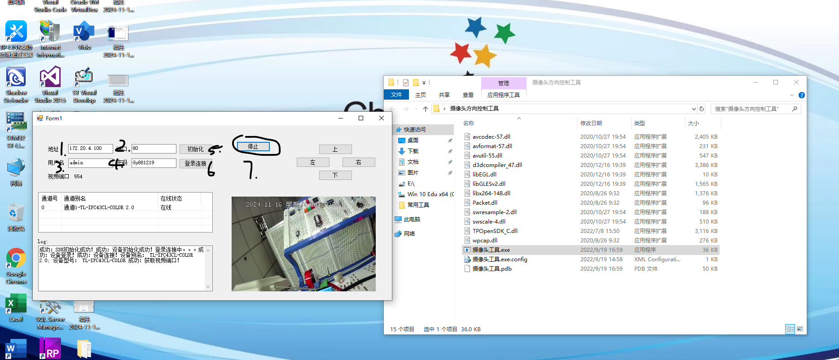
Task: Open the 文件 menu in Explorer
Action: click(x=396, y=95)
